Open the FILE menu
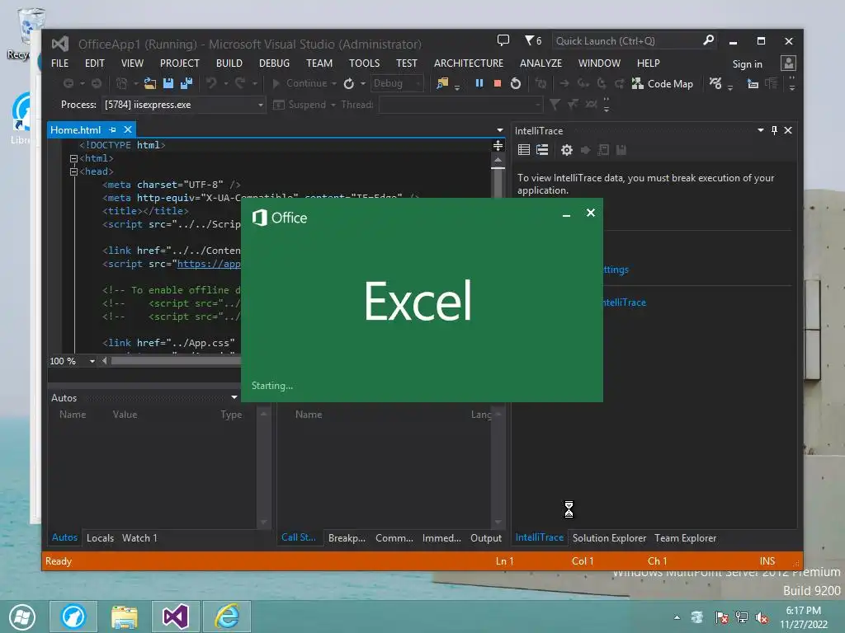This screenshot has width=845, height=633. 59,63
